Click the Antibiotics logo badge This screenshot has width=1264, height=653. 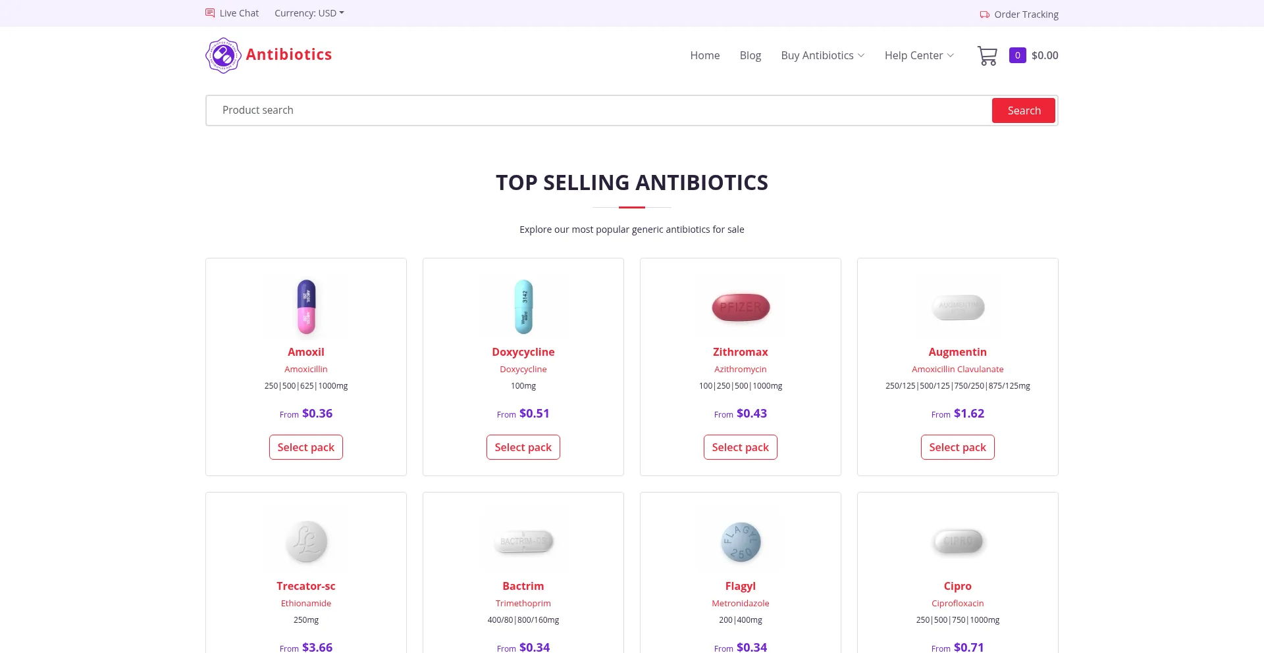(223, 55)
